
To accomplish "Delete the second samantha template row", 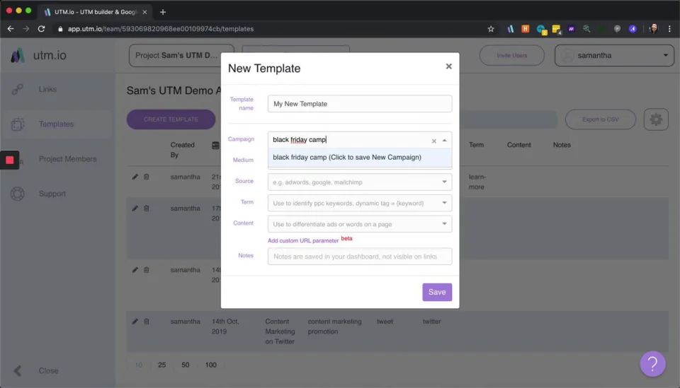I will tap(147, 208).
